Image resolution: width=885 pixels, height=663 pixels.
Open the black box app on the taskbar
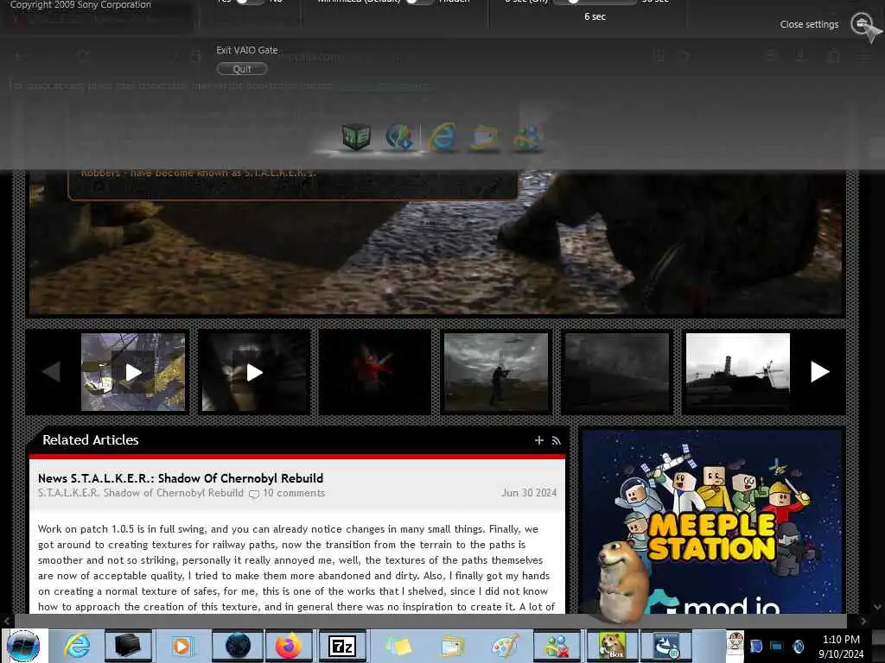128,646
